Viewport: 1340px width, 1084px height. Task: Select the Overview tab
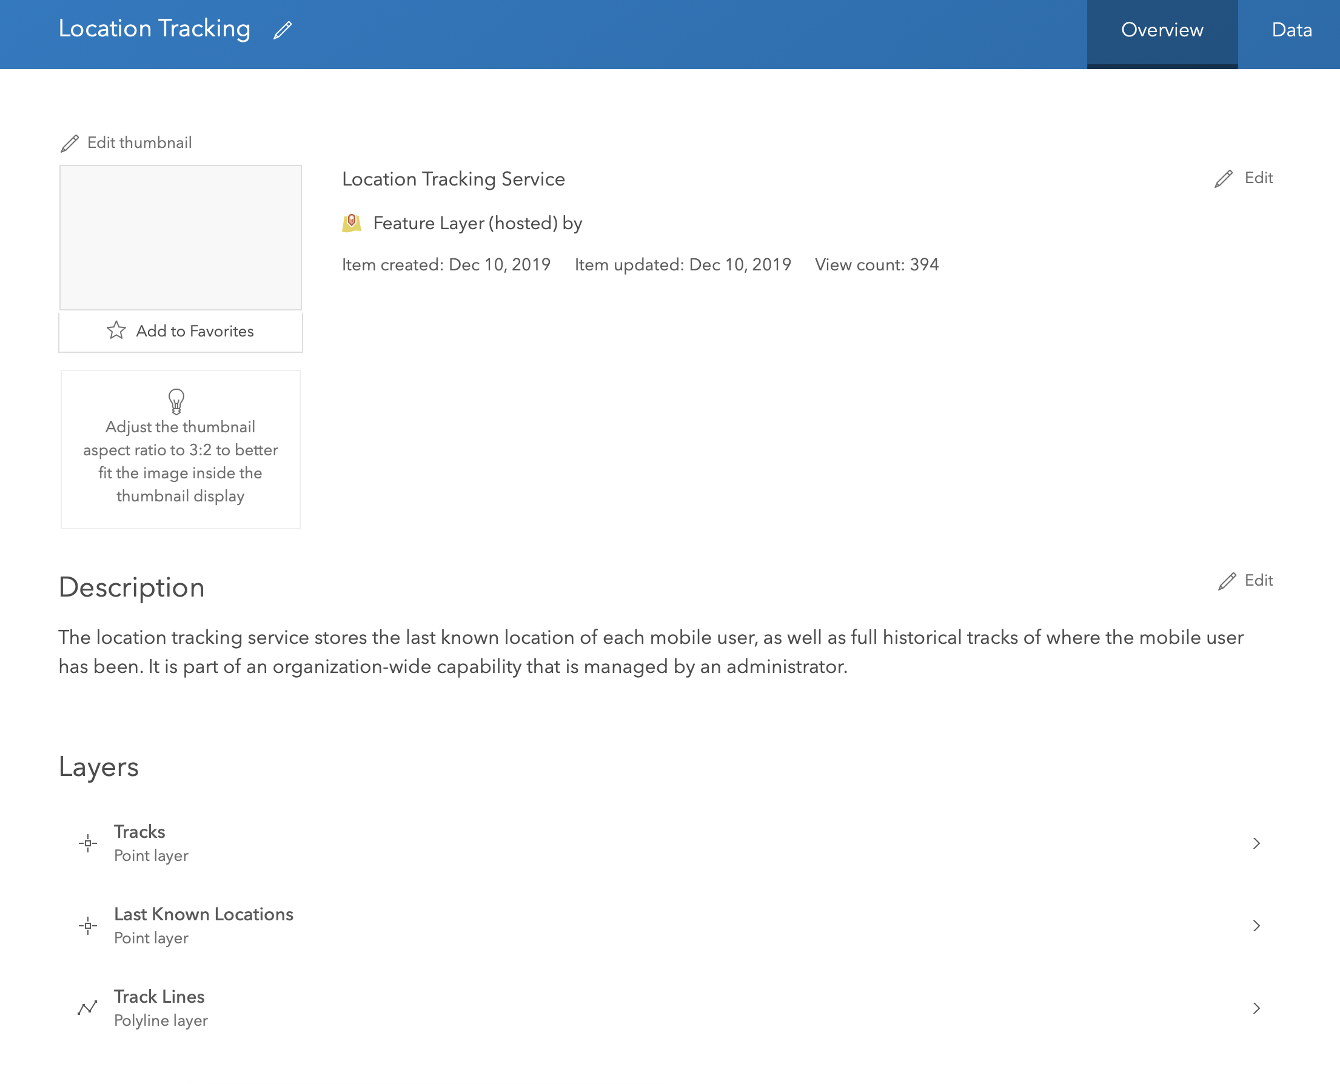pyautogui.click(x=1162, y=30)
